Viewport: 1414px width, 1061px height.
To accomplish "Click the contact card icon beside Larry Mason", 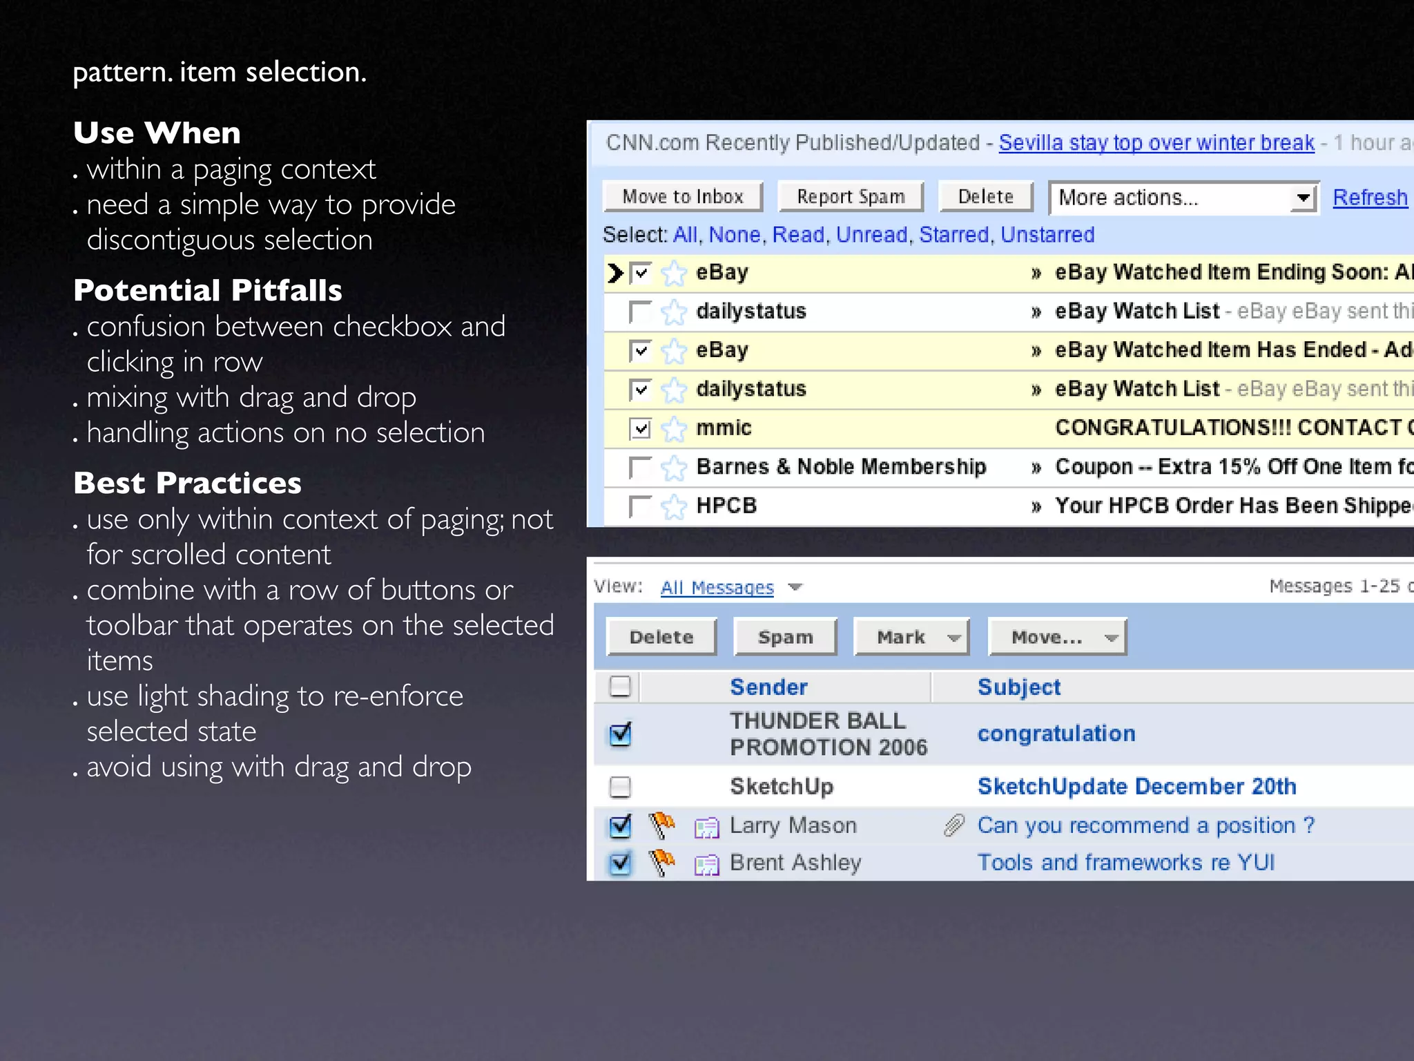I will (707, 827).
